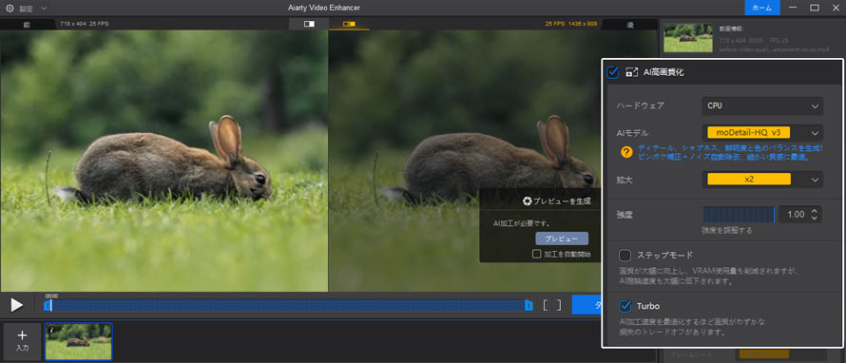
Task: Toggle the Turbo checkbox
Action: point(625,306)
